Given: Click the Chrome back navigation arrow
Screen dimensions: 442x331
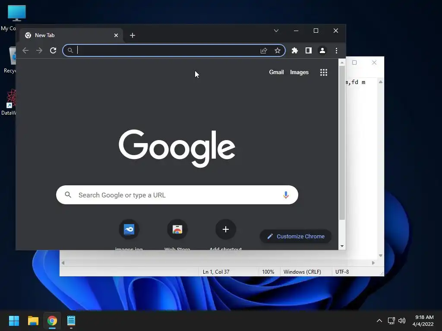Looking at the screenshot, I should click(x=25, y=50).
